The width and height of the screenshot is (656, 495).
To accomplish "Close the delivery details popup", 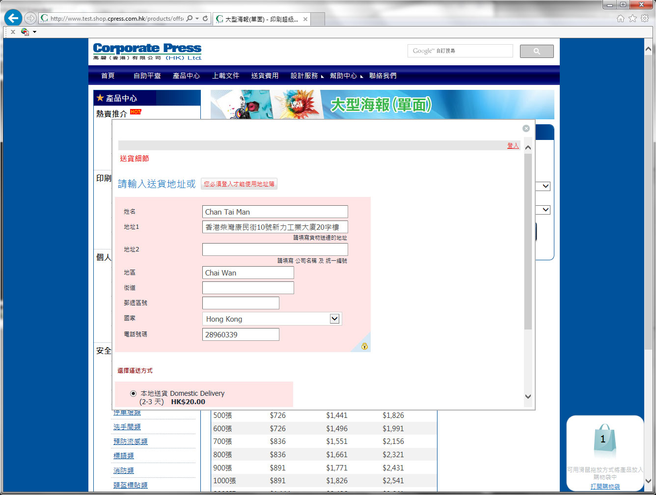I will coord(526,128).
